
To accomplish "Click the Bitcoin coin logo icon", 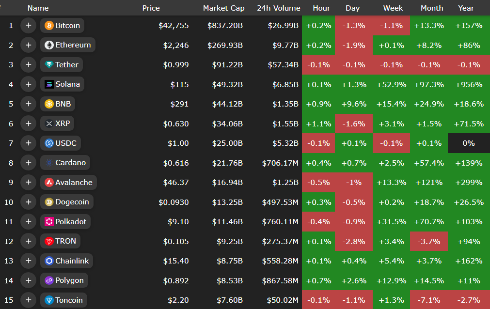I will tap(49, 26).
